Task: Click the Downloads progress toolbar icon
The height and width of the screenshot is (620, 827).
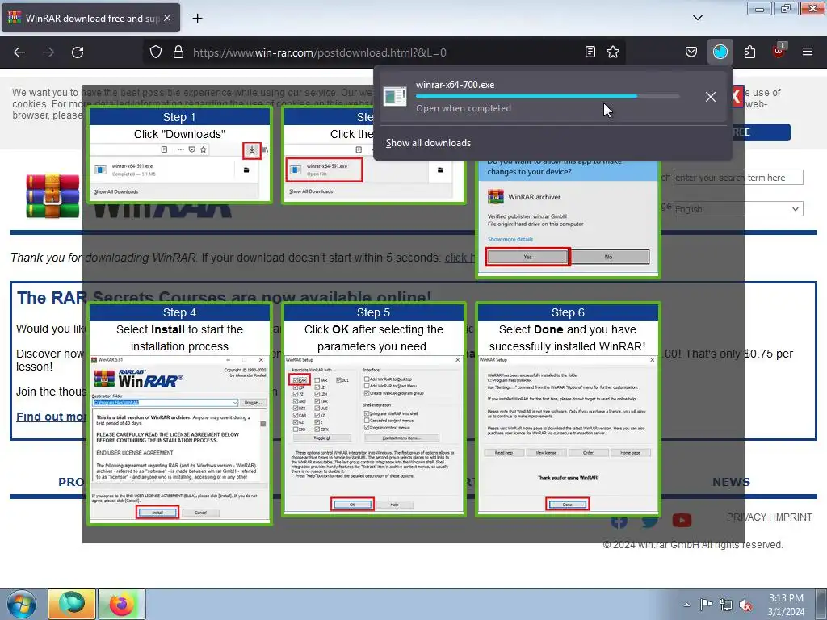Action: 720,52
